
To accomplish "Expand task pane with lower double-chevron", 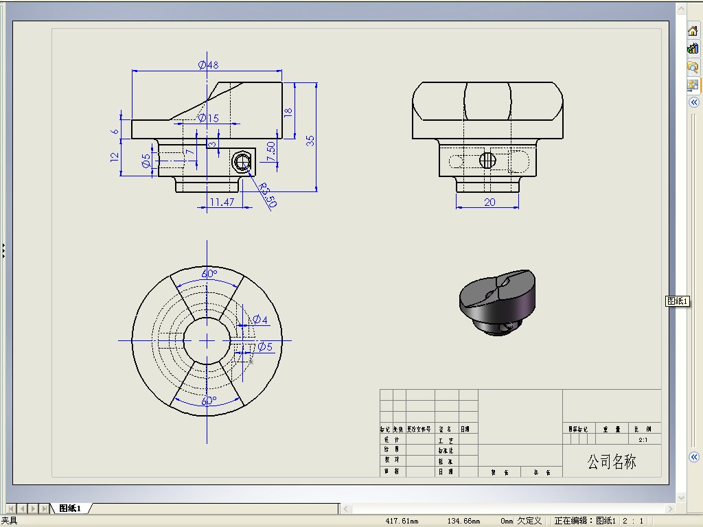I will [x=693, y=457].
